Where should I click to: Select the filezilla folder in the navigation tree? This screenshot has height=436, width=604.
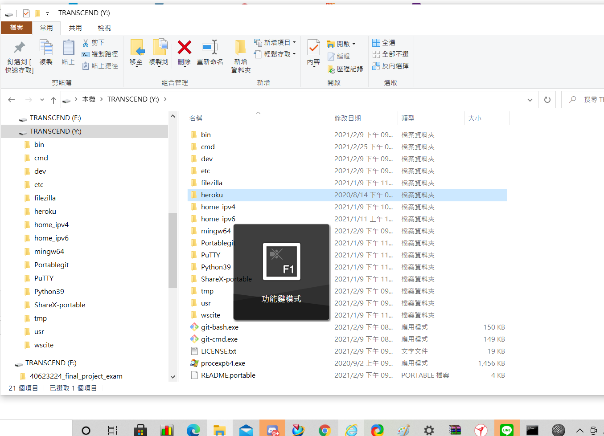coord(45,198)
